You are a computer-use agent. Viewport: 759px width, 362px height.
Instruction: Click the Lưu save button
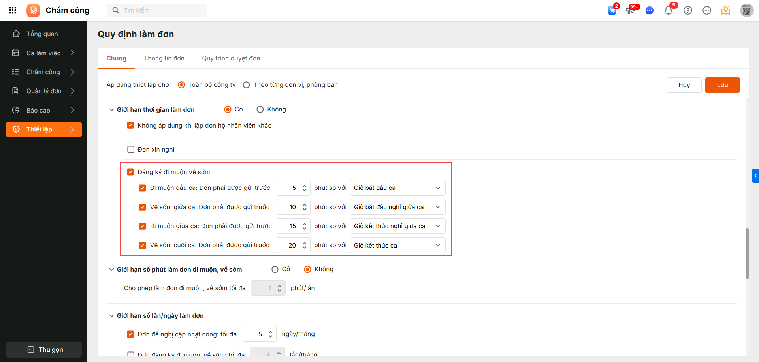click(x=722, y=85)
